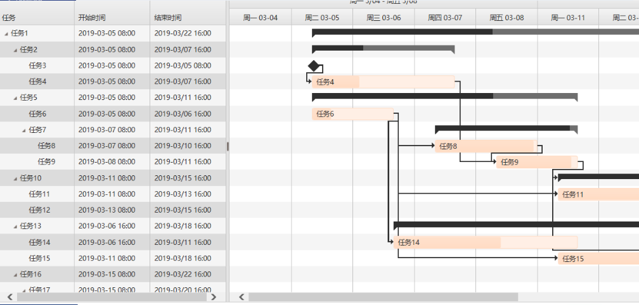Select the 任务6 Gantt bar

click(352, 114)
